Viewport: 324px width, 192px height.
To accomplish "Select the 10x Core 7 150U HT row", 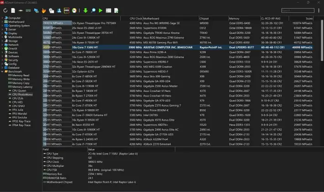I will (178, 48).
